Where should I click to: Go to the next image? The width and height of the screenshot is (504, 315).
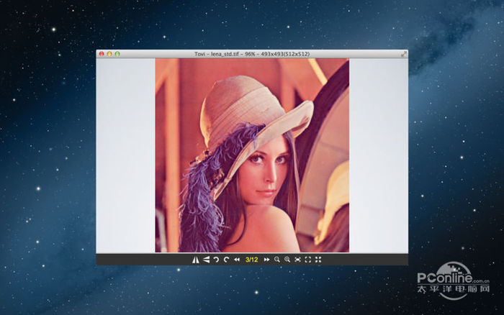(x=266, y=260)
